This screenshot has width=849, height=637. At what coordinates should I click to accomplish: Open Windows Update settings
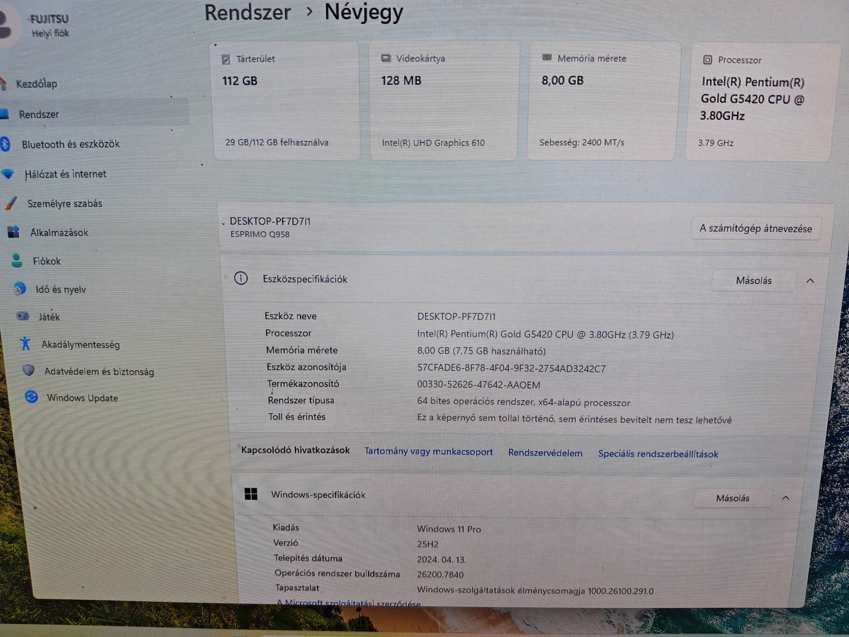82,398
